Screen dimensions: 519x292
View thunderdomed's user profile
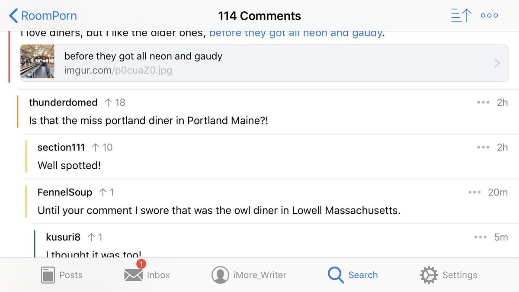point(63,103)
